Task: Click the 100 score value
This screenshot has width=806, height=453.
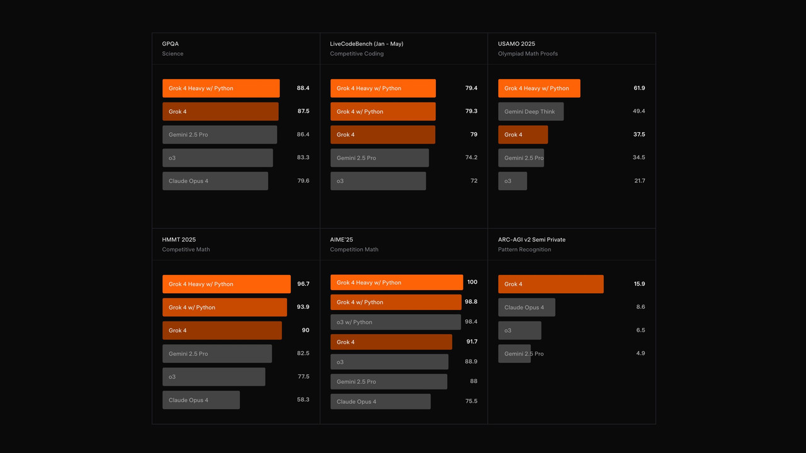Action: (472, 282)
